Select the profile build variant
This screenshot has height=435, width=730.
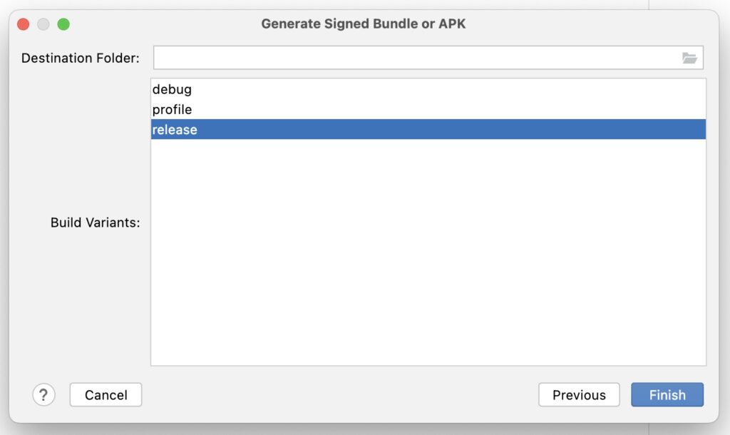click(x=428, y=109)
